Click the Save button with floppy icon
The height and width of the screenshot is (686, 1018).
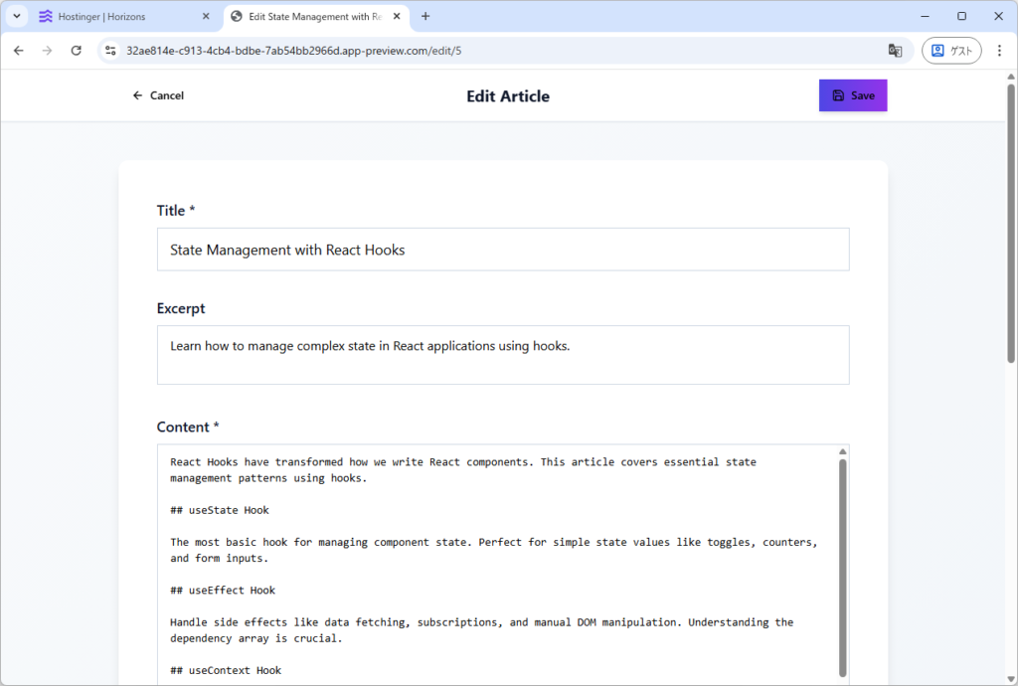tap(852, 95)
